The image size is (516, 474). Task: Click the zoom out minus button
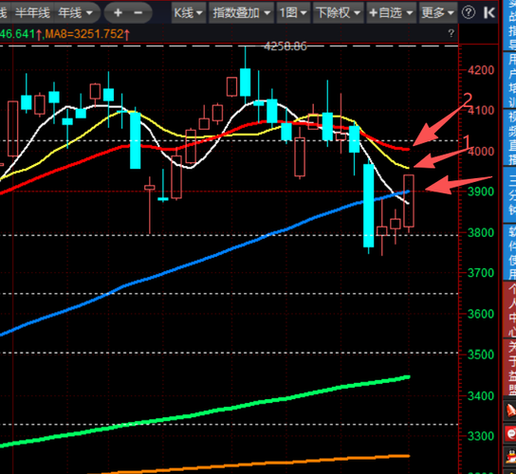pyautogui.click(x=138, y=13)
